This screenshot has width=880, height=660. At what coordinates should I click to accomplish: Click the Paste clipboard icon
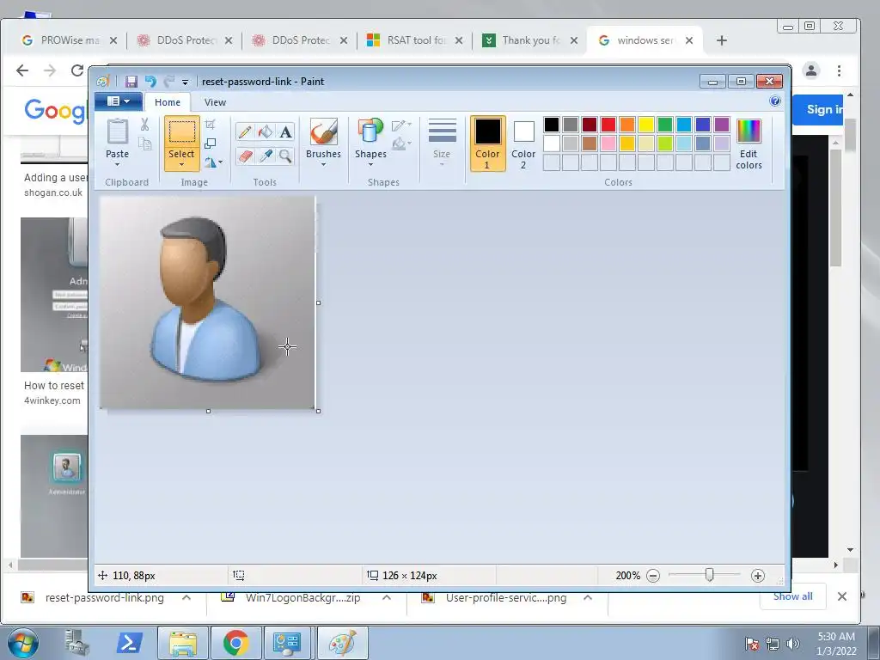[117, 131]
